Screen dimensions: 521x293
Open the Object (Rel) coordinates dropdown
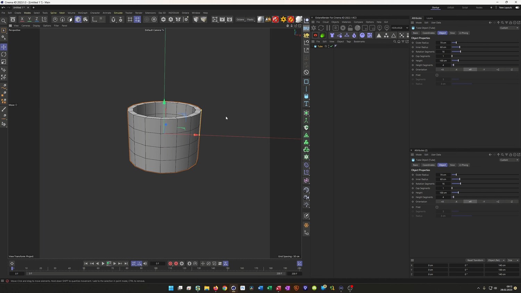pos(496,260)
